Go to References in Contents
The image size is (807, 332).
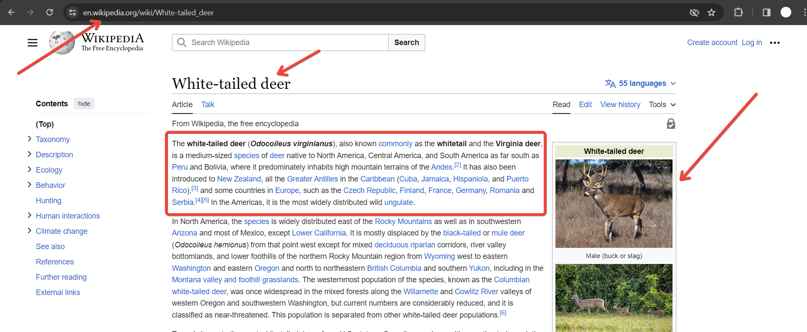[55, 262]
